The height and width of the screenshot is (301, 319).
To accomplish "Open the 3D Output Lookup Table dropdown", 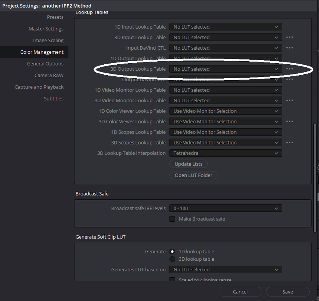I will tap(226, 69).
